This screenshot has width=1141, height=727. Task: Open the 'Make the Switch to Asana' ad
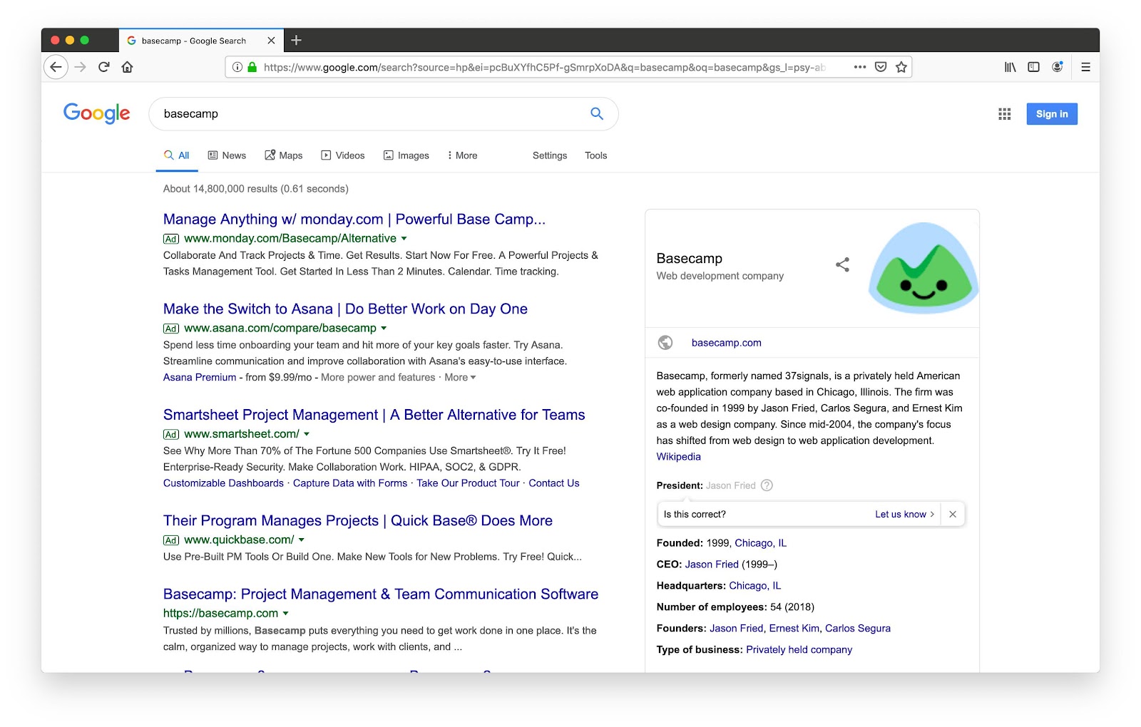pos(345,309)
